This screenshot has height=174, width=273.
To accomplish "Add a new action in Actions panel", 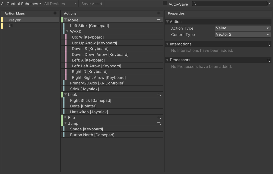I will click(x=159, y=13).
